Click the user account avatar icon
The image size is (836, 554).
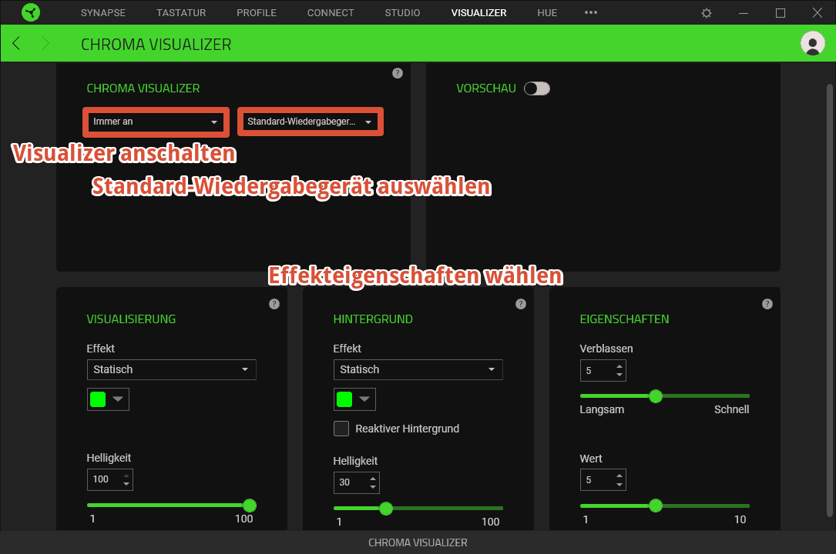pos(813,44)
